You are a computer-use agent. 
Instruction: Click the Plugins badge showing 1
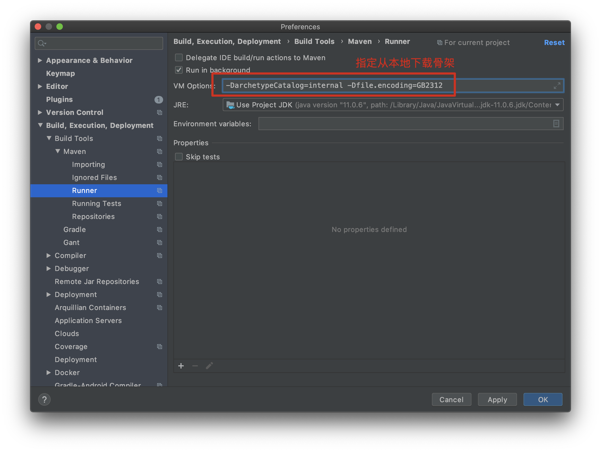[x=159, y=99]
